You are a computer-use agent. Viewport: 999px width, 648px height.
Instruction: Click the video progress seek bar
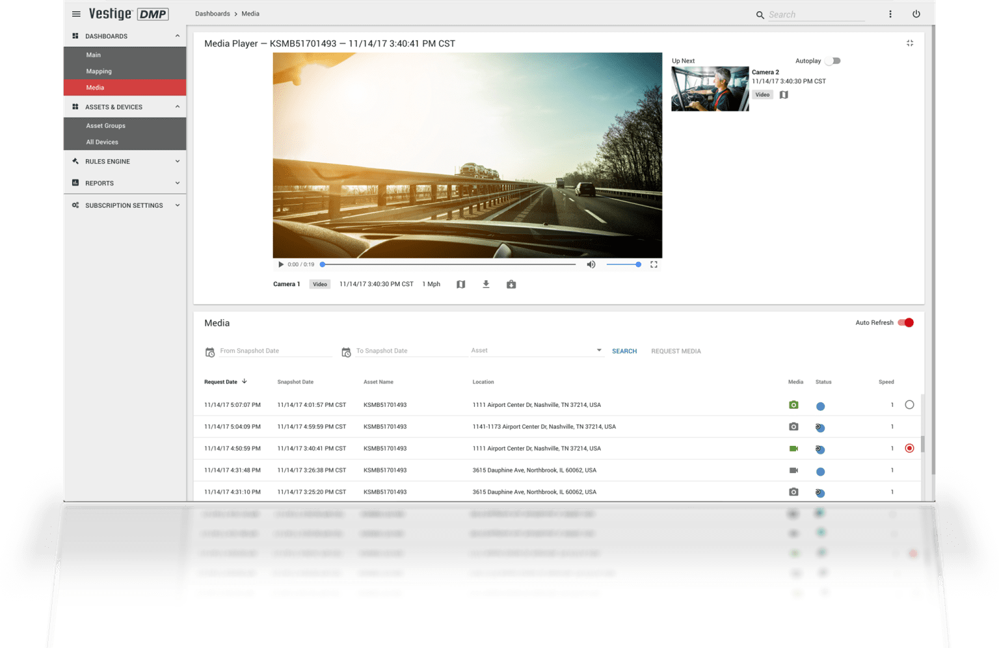point(449,265)
